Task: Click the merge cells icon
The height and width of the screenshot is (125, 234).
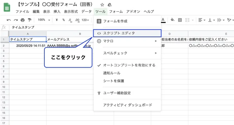Action: (x=187, y=20)
